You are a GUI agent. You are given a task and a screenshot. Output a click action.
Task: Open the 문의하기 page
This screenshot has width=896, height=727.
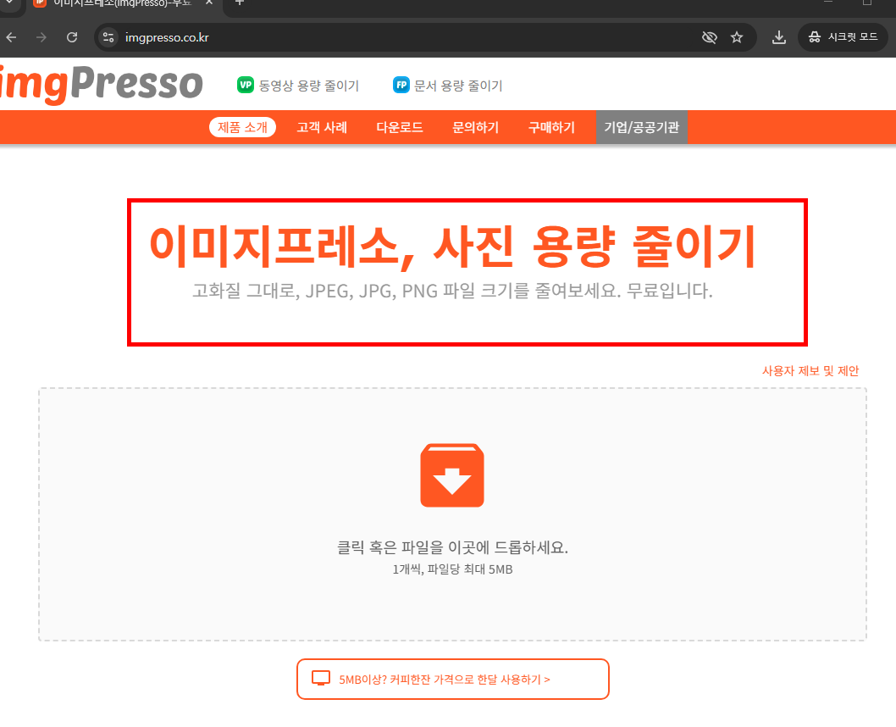(475, 126)
